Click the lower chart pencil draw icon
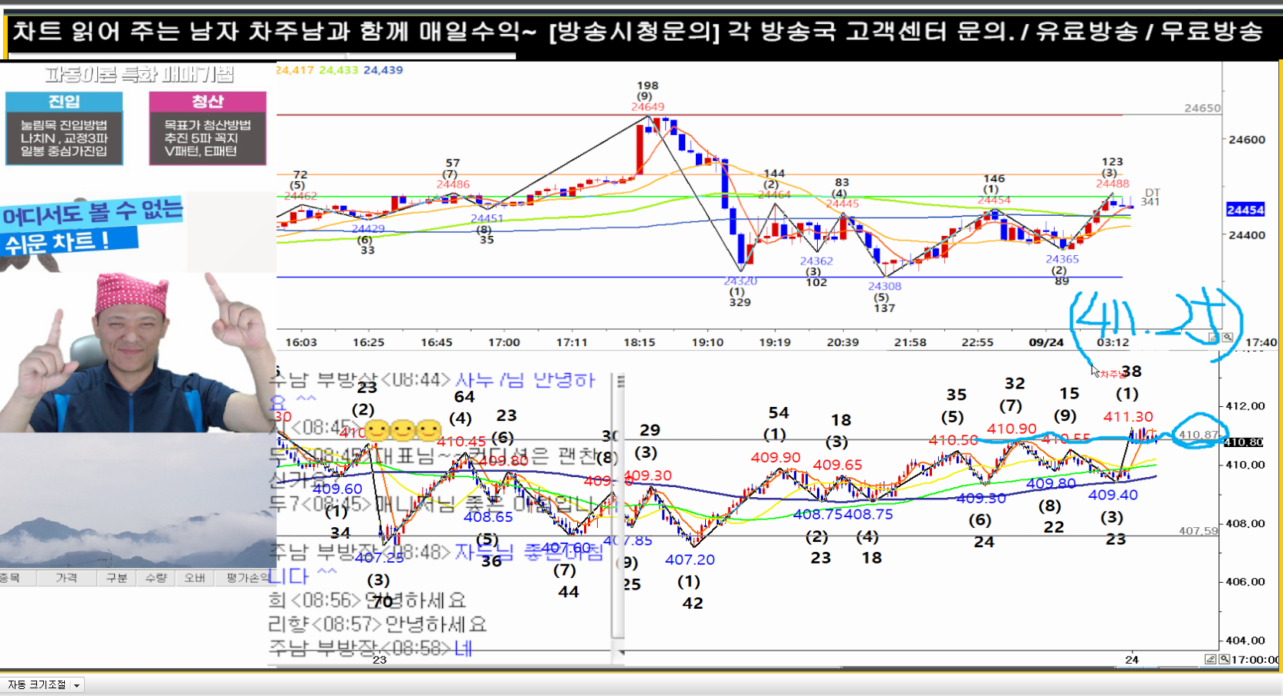Screen dimensions: 1283x696 pyautogui.click(x=1210, y=659)
